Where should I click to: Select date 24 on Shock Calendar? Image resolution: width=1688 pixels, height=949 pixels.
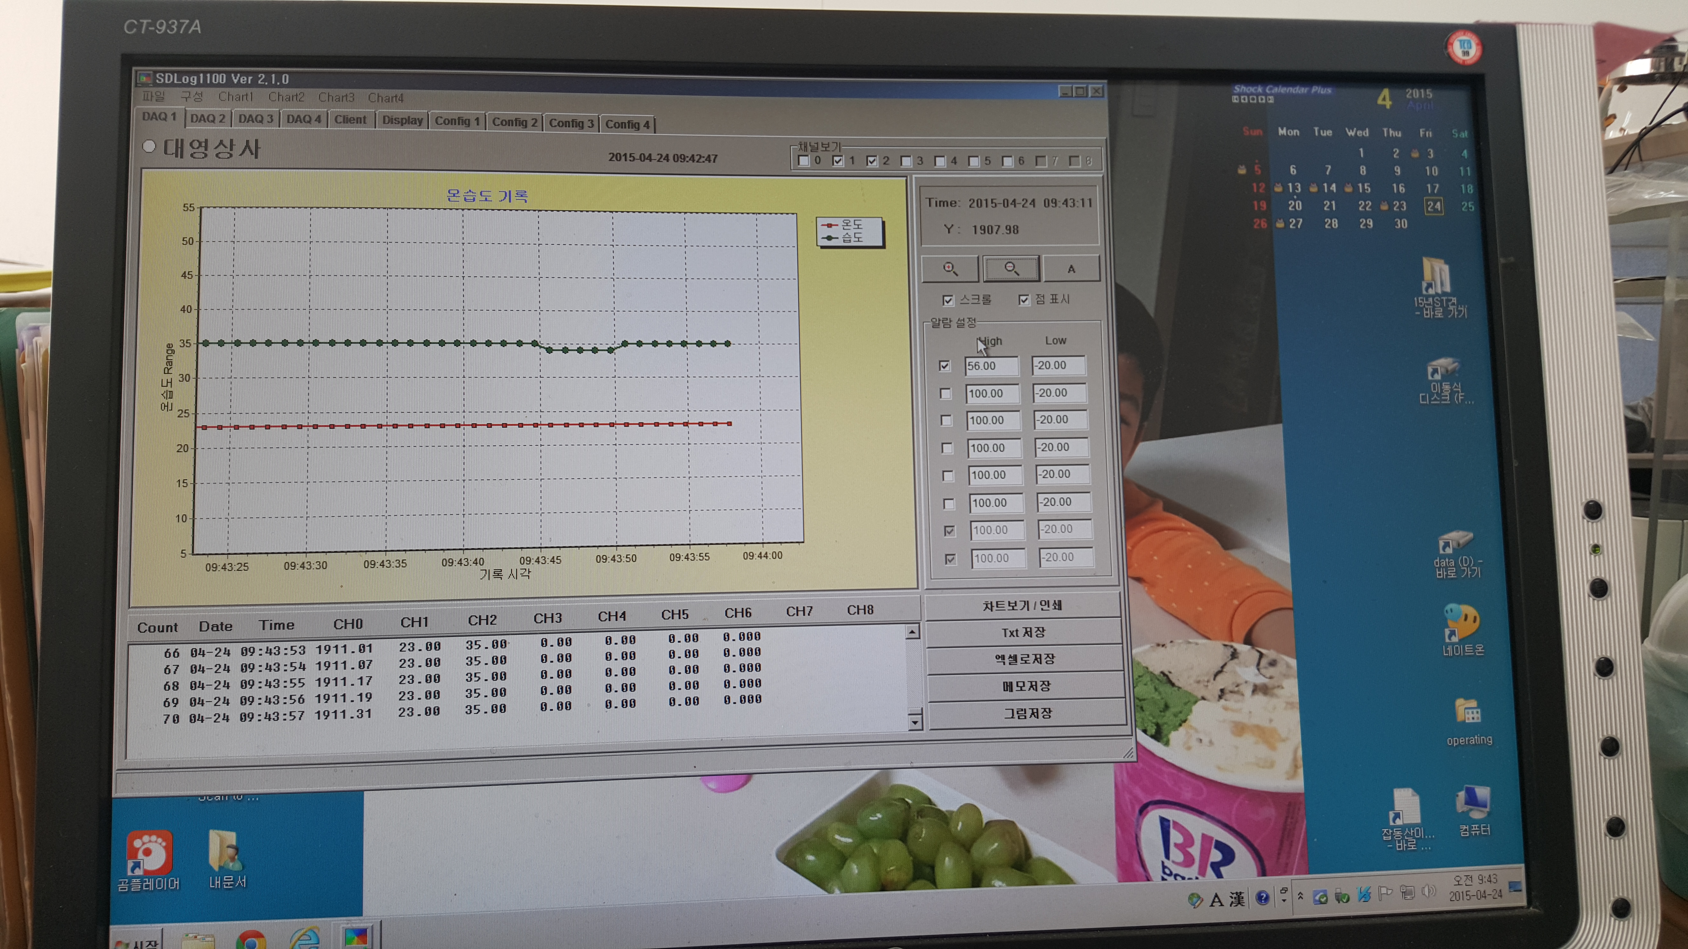coord(1434,206)
